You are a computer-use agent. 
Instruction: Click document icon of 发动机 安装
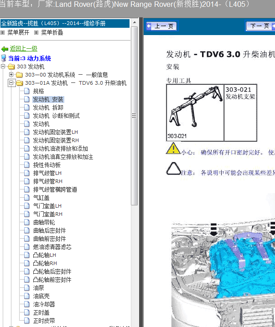point(26,99)
